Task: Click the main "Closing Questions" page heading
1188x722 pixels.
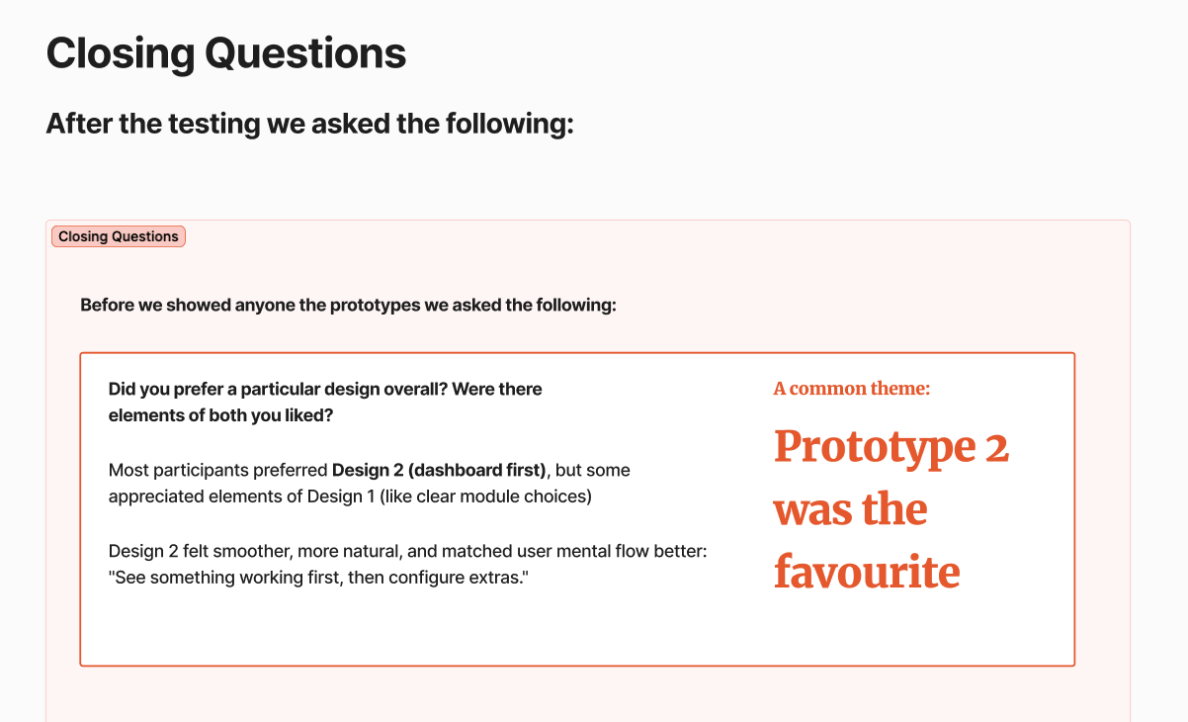Action: pyautogui.click(x=225, y=53)
